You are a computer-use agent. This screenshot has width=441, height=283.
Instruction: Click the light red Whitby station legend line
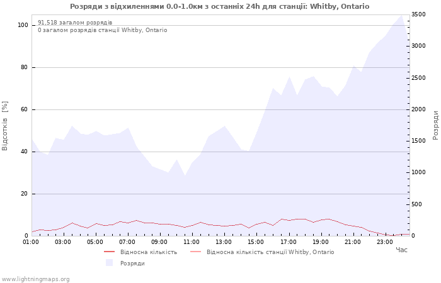(x=196, y=252)
